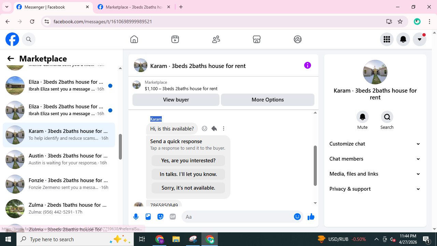Screen dimensions: 437x246
Task: Click conversations list scrollbar thumb
Action: [120, 147]
